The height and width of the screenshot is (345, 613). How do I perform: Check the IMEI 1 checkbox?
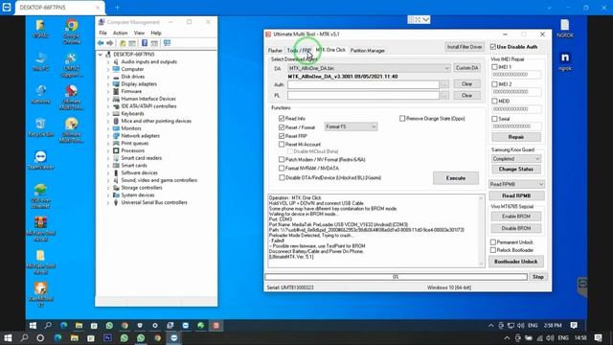[x=494, y=67]
